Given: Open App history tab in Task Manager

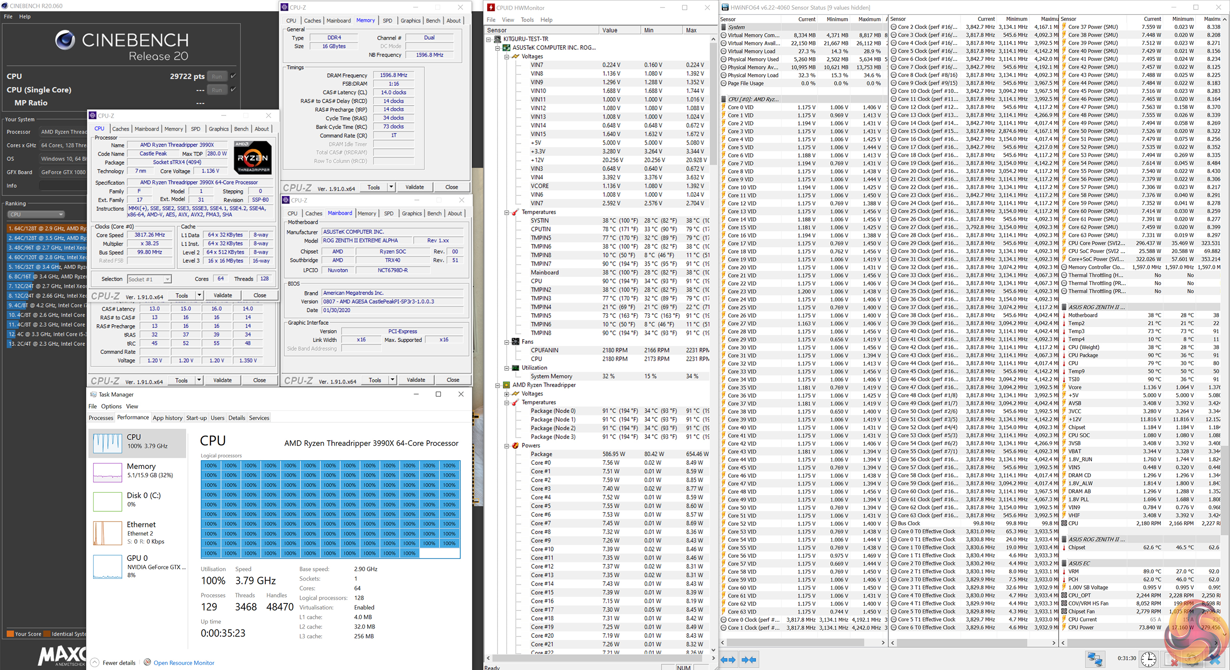Looking at the screenshot, I should [167, 418].
